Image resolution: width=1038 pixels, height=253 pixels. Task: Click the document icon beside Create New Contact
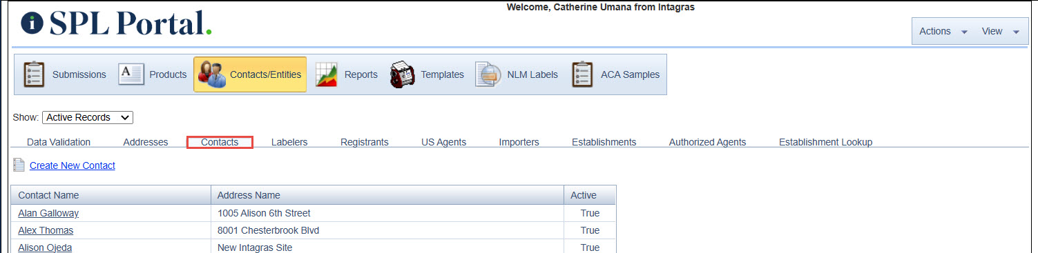[19, 165]
